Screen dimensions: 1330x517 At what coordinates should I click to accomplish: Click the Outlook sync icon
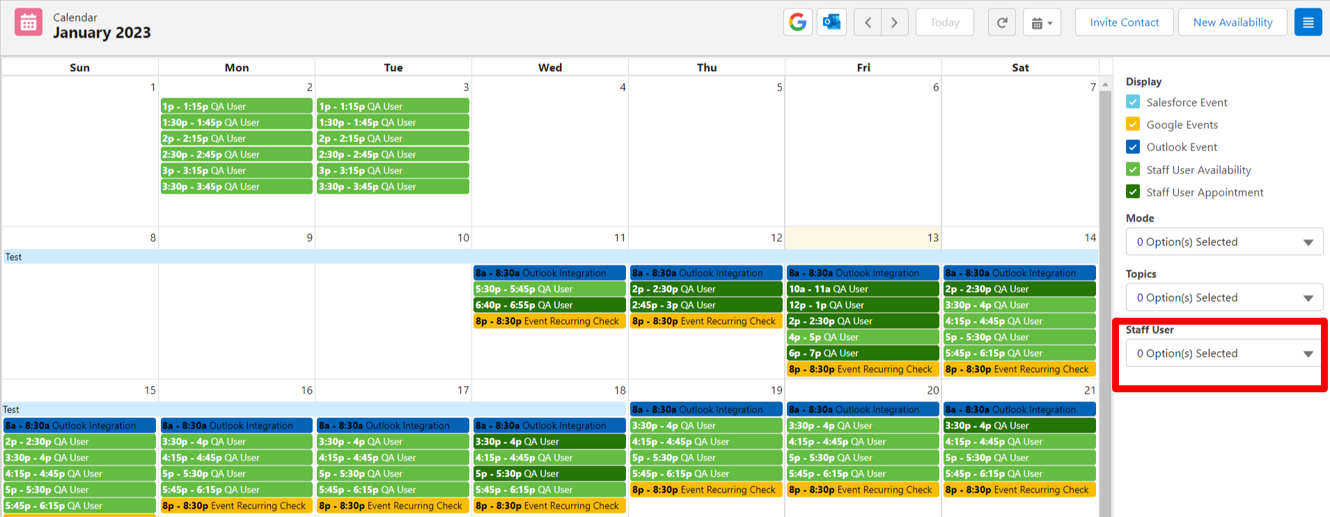(x=831, y=22)
